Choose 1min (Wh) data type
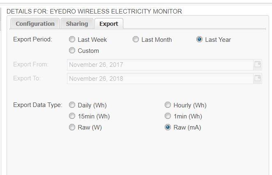The width and height of the screenshot is (272, 175). click(168, 116)
